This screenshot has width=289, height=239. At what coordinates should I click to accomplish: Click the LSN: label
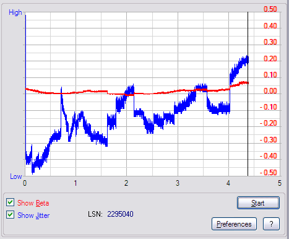click(x=95, y=214)
